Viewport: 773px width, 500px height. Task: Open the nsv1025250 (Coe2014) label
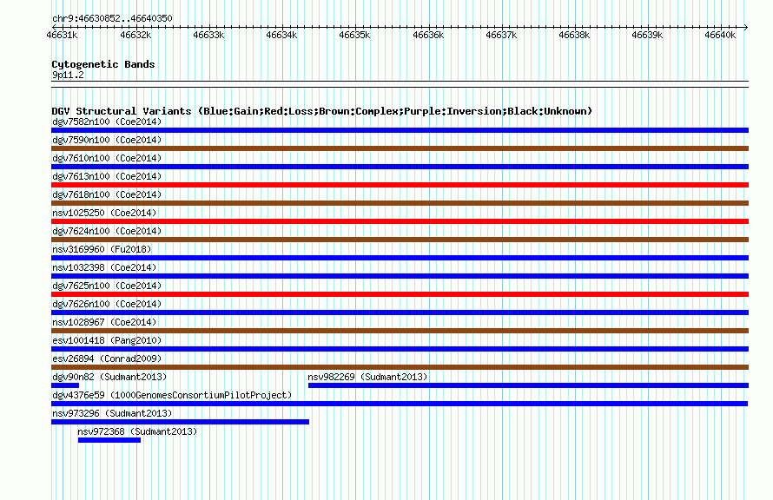coord(104,213)
